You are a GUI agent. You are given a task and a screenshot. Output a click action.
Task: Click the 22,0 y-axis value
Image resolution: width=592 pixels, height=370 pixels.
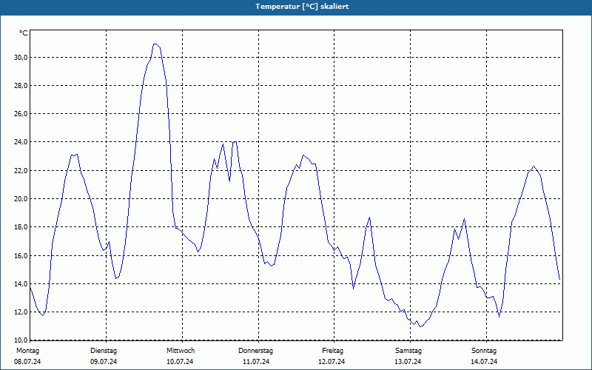click(x=20, y=171)
